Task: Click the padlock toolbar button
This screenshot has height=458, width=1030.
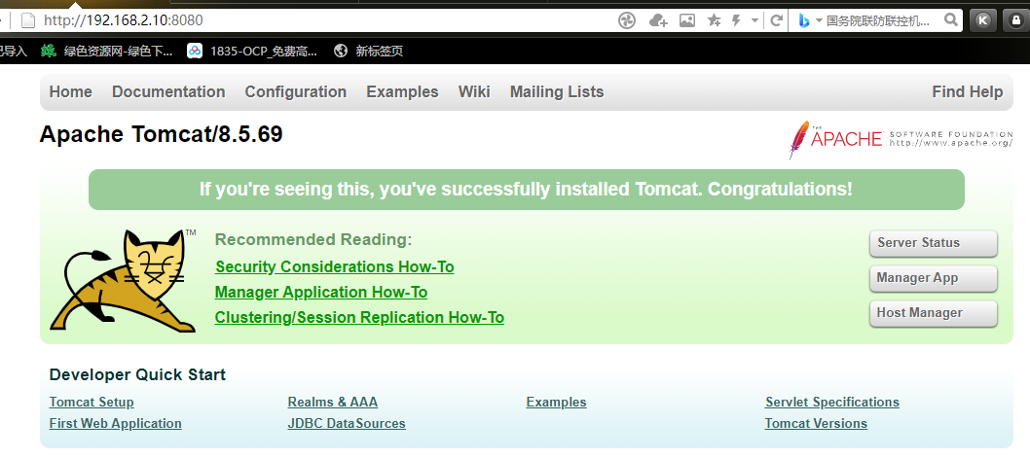Action: pyautogui.click(x=1016, y=21)
